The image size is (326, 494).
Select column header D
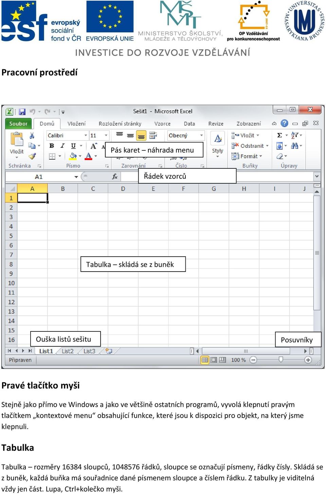123,189
